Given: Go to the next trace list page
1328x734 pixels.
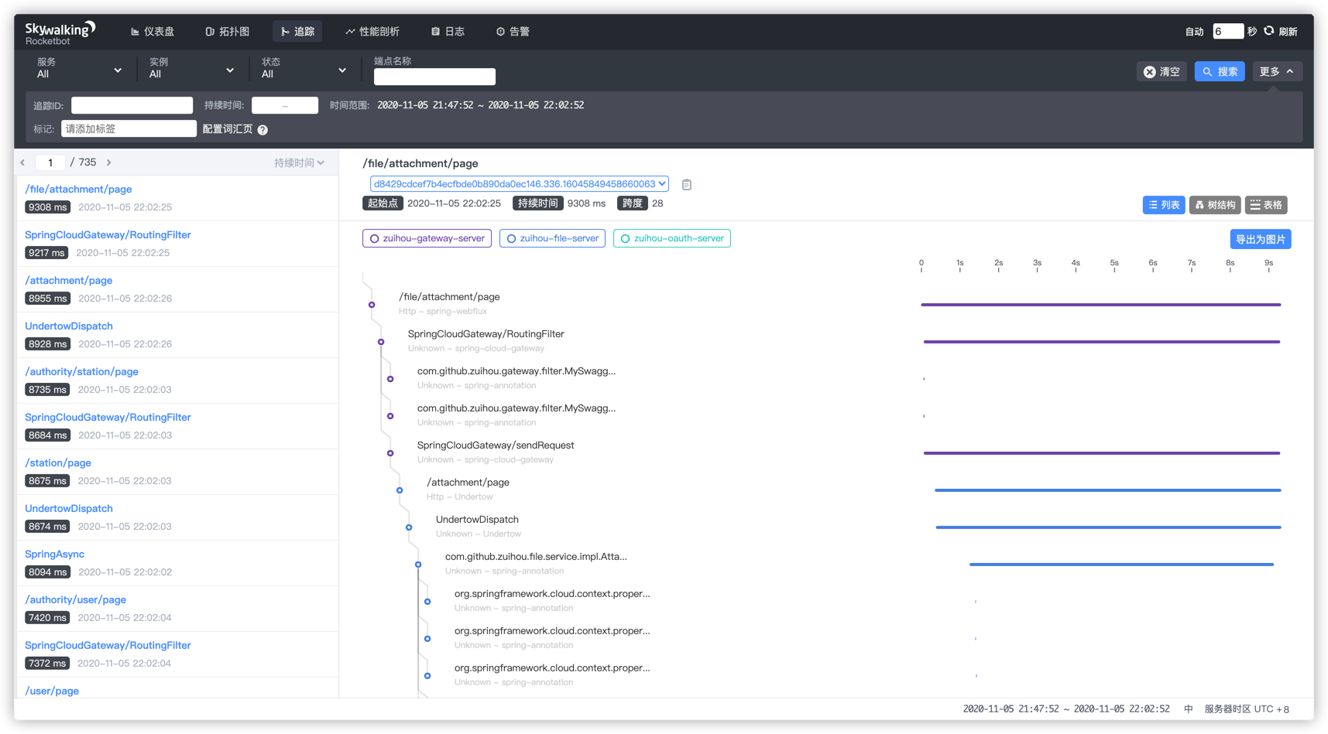Looking at the screenshot, I should tap(109, 162).
